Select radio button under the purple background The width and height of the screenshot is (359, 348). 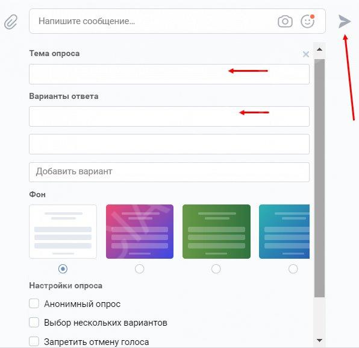pos(139,268)
